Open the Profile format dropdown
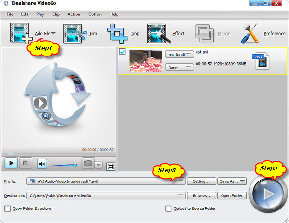The width and height of the screenshot is (289, 223). click(106, 181)
